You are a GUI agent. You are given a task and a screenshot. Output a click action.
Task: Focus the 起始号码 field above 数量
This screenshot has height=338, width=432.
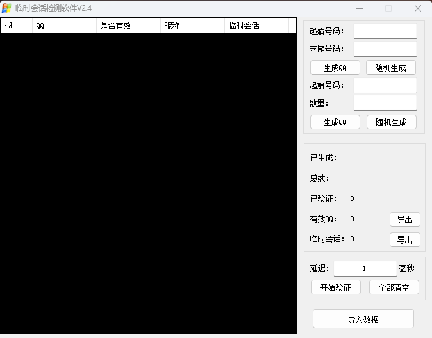click(385, 85)
